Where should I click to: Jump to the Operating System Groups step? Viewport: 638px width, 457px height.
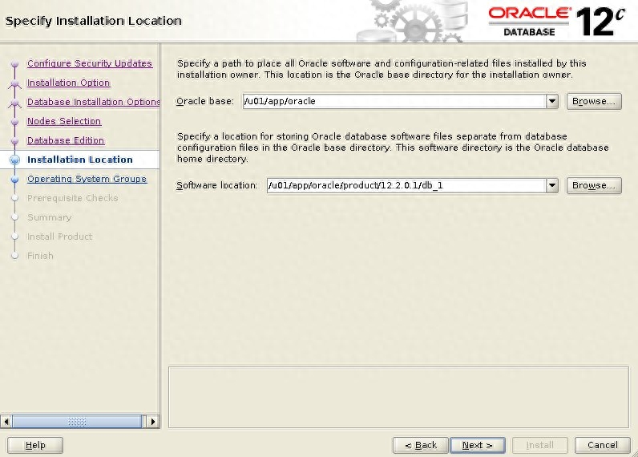click(x=87, y=179)
